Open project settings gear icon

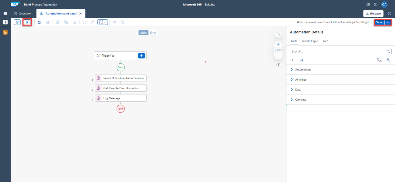389,13
